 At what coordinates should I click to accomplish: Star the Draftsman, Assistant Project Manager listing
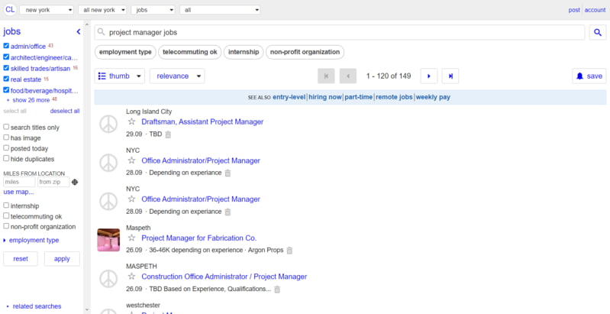click(131, 121)
